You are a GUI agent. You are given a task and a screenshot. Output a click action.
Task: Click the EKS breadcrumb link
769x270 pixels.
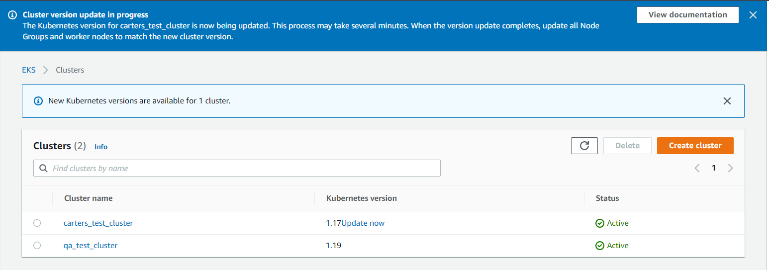29,70
